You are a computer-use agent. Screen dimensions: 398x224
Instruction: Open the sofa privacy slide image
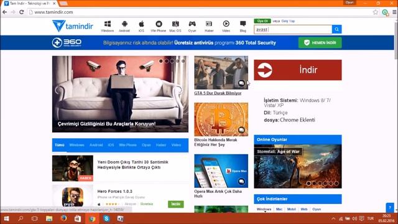(x=120, y=94)
